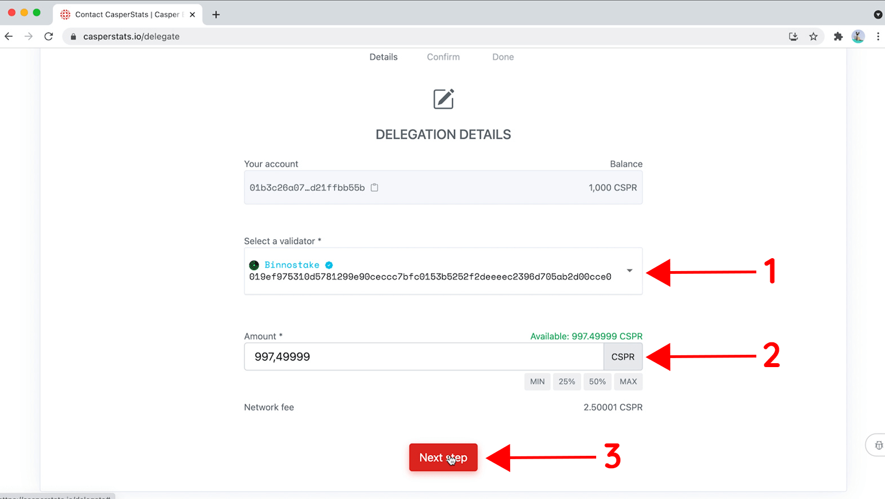
Task: Open a new browser tab
Action: [216, 15]
